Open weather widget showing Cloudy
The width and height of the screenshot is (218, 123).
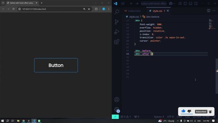(166, 121)
